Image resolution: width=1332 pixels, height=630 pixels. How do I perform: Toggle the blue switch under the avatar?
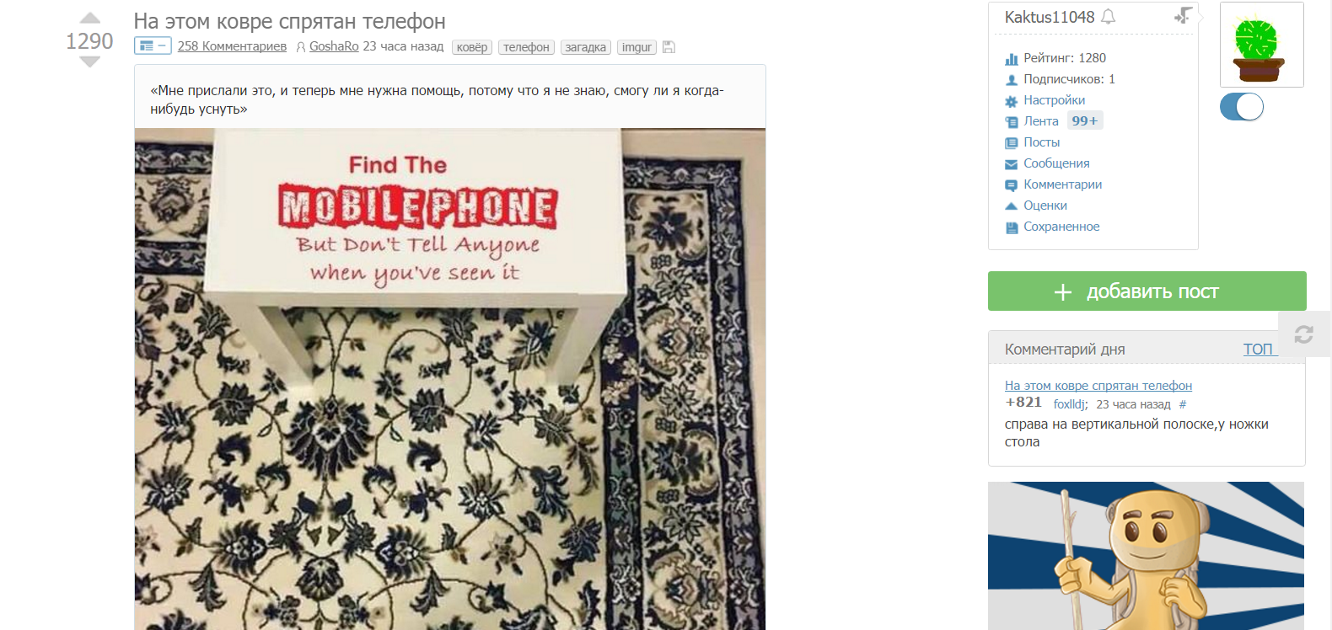coord(1242,107)
